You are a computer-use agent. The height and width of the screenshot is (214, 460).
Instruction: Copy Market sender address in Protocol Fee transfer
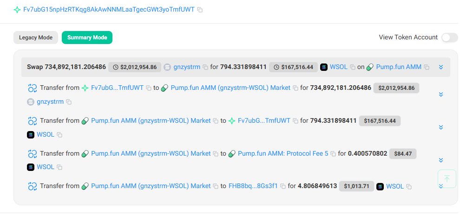[x=216, y=153]
